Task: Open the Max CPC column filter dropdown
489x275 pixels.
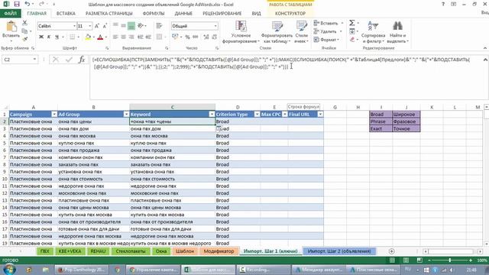Action: tap(284, 115)
